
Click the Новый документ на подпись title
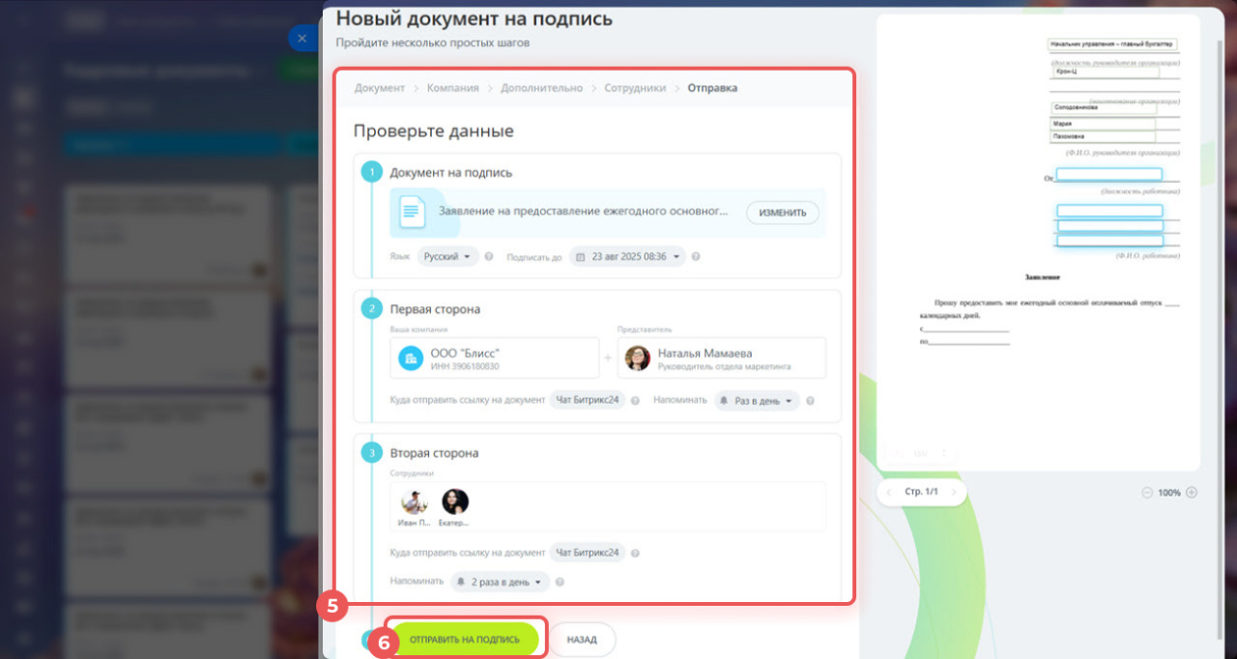(474, 18)
